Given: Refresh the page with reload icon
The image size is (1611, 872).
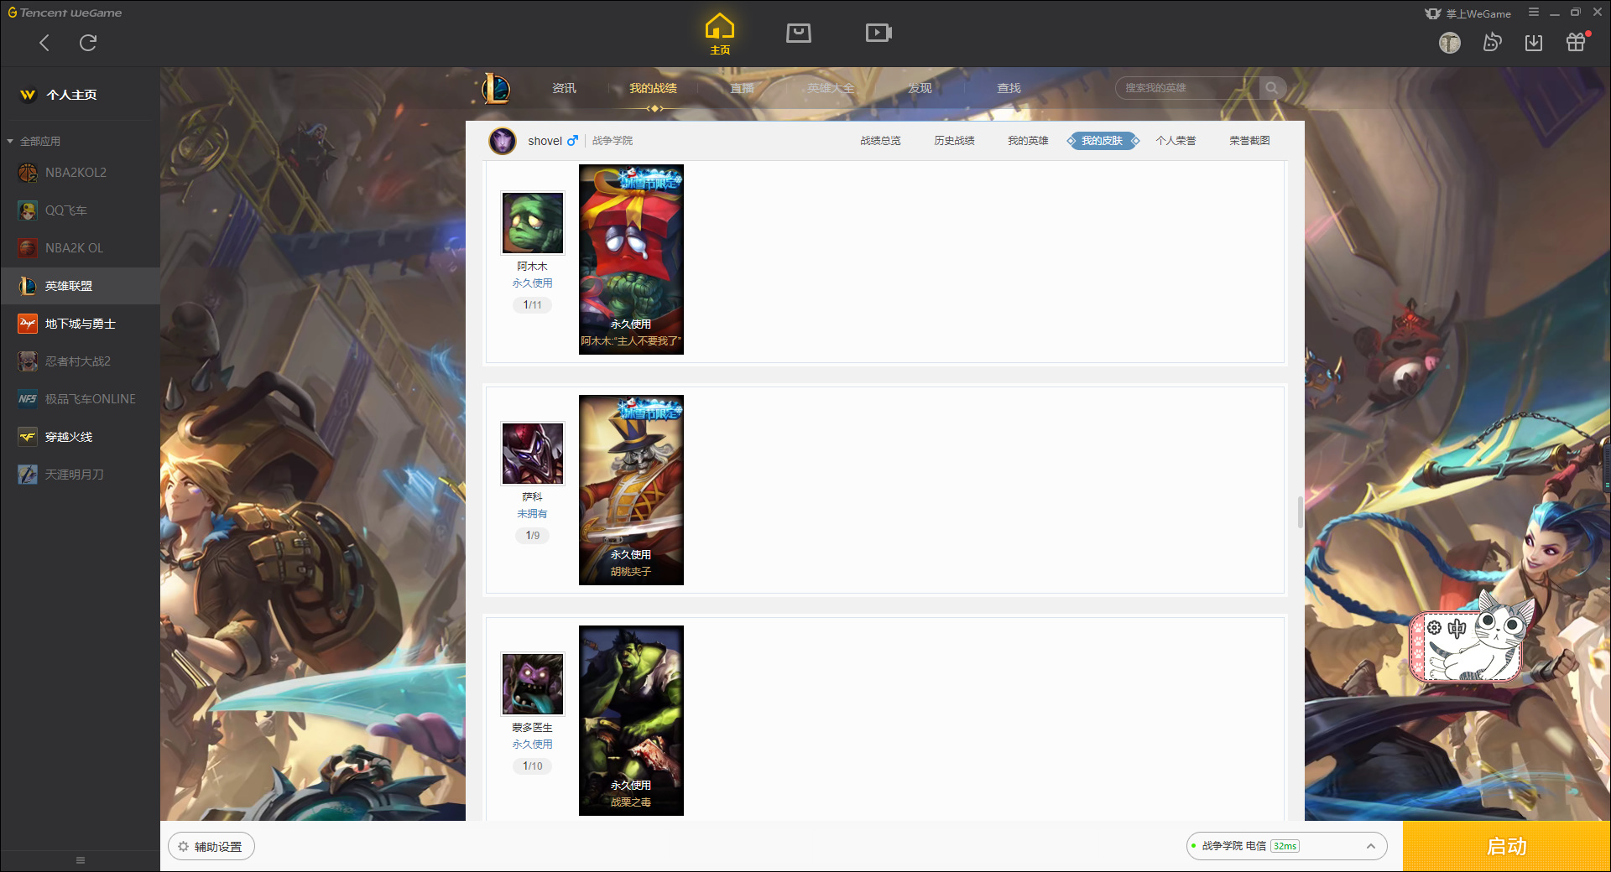Looking at the screenshot, I should pyautogui.click(x=88, y=43).
